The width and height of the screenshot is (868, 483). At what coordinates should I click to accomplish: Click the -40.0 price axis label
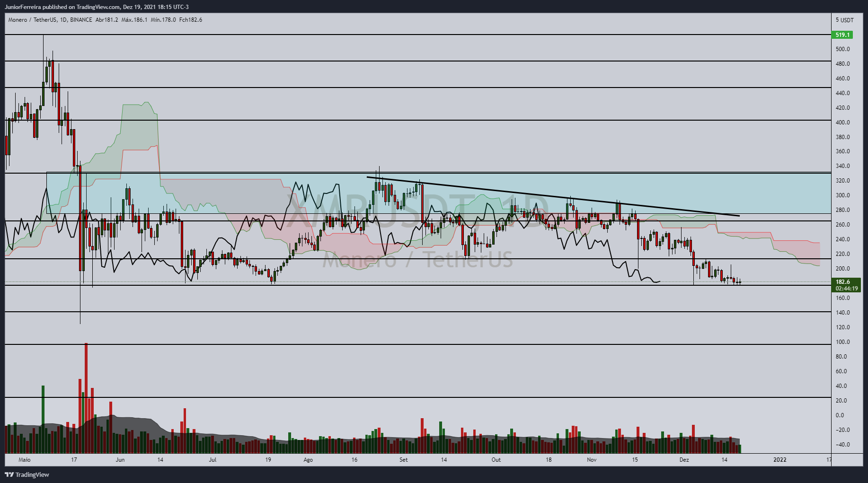[842, 445]
